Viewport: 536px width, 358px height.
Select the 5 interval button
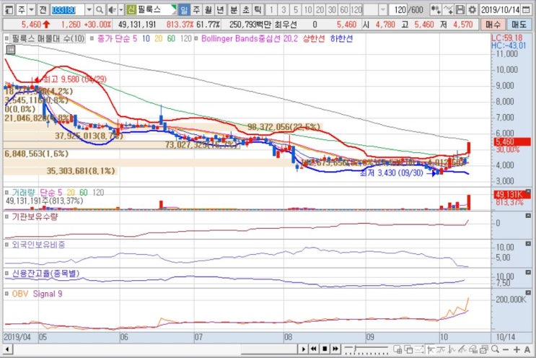pos(296,10)
